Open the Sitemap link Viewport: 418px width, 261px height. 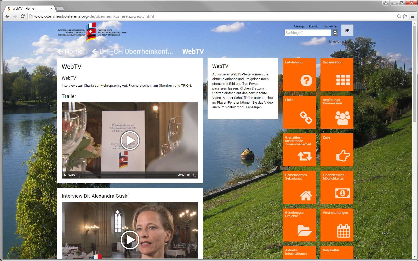299,26
